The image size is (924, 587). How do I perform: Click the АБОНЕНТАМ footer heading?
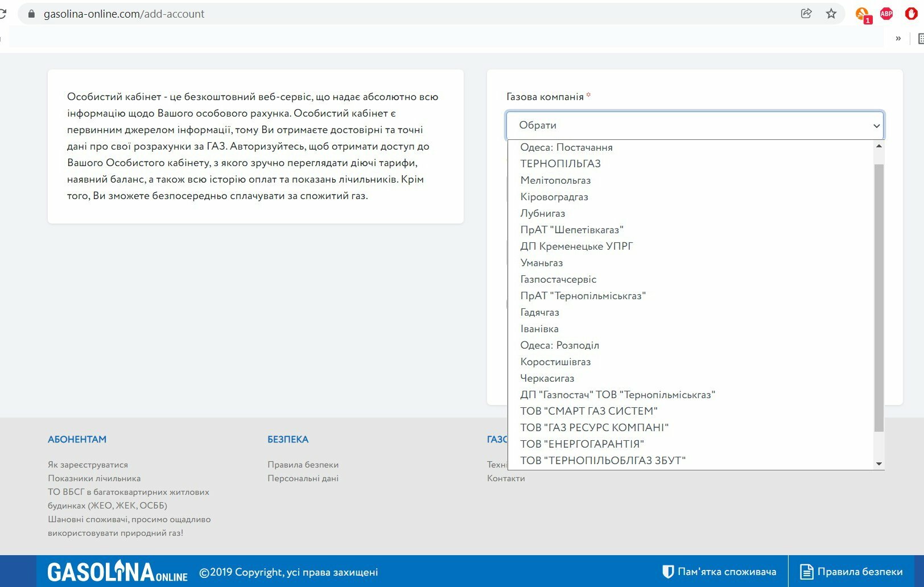(x=77, y=440)
